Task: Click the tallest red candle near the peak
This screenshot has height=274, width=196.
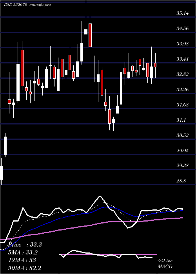Action: (x=90, y=35)
